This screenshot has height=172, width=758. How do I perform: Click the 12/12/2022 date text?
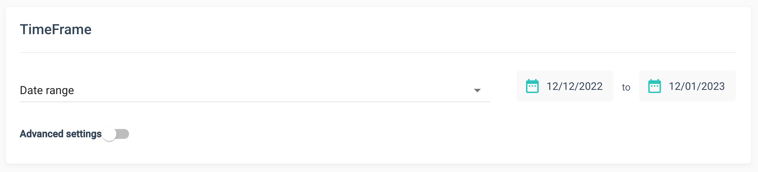(x=574, y=86)
